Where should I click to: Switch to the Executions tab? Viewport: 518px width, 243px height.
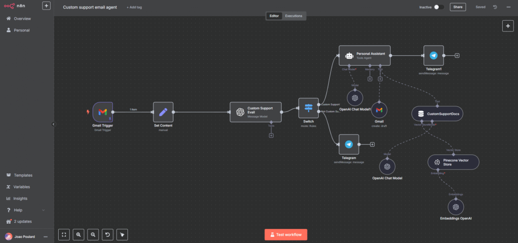click(x=293, y=16)
